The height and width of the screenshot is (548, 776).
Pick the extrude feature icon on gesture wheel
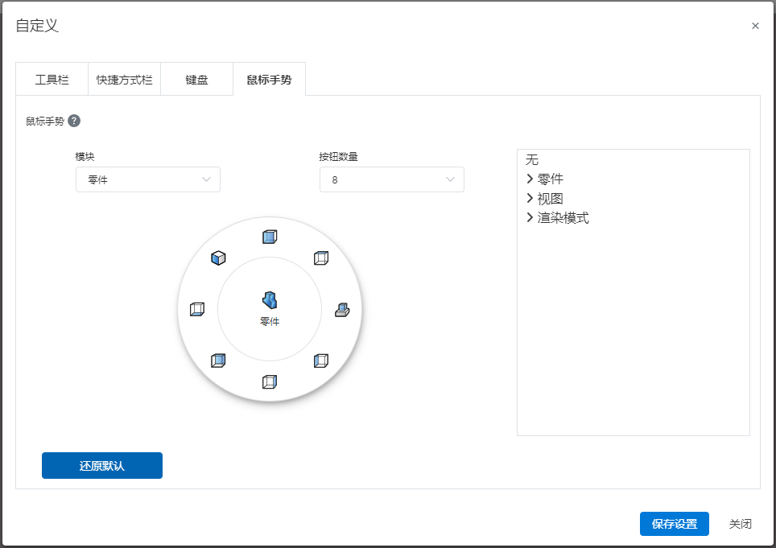click(x=342, y=310)
